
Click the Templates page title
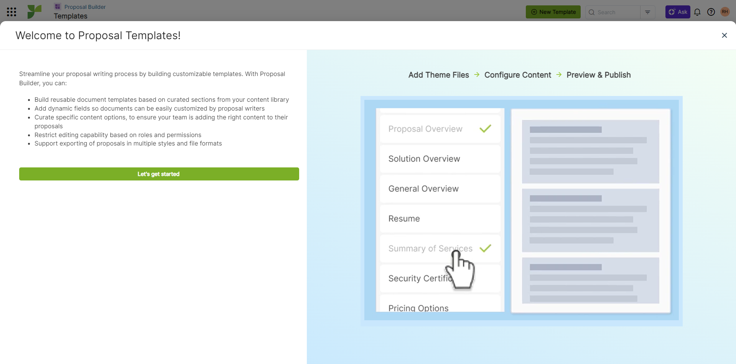(x=71, y=16)
